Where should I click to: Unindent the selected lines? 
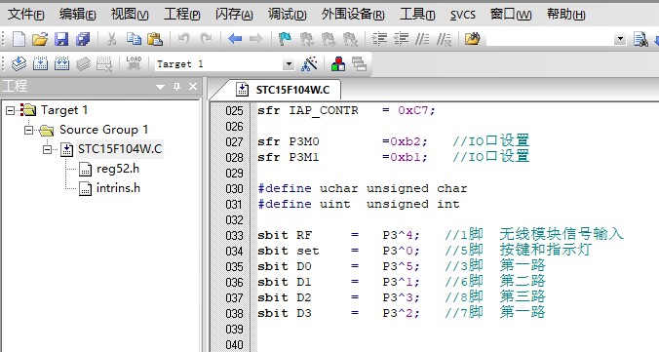tap(401, 39)
